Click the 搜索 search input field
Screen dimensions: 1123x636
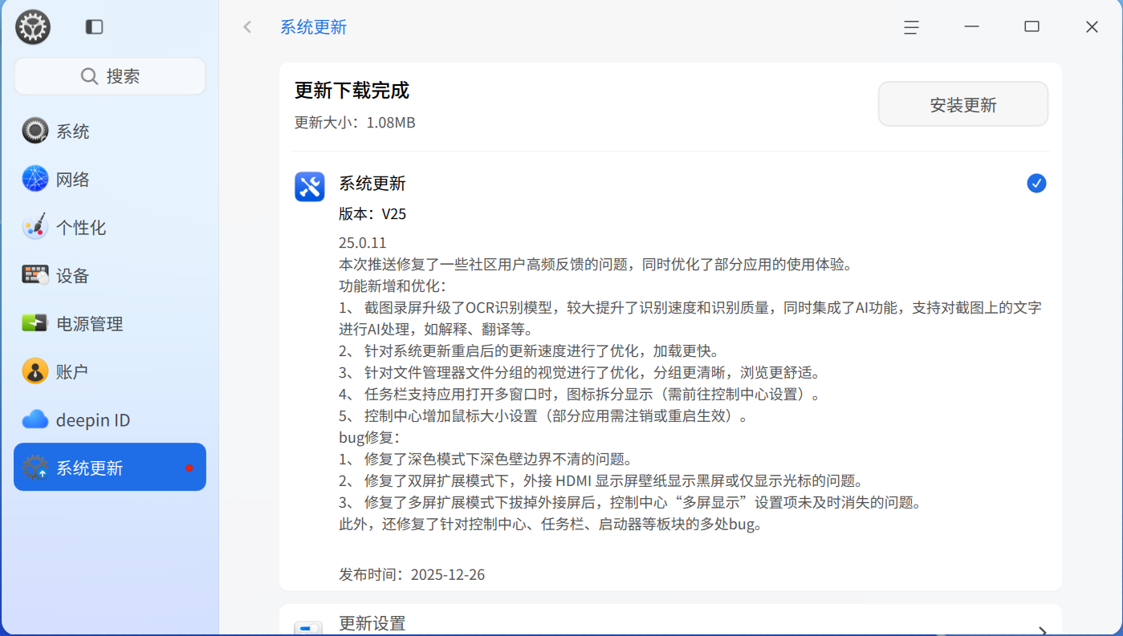(x=110, y=76)
